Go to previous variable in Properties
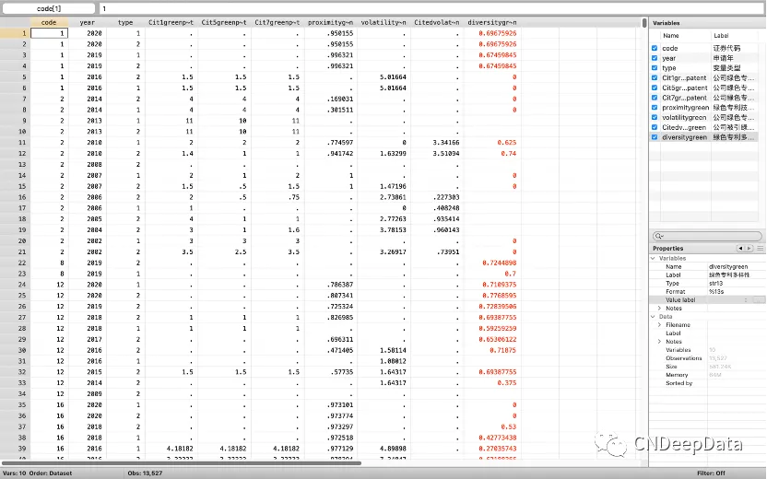This screenshot has height=479, width=767. coord(740,249)
